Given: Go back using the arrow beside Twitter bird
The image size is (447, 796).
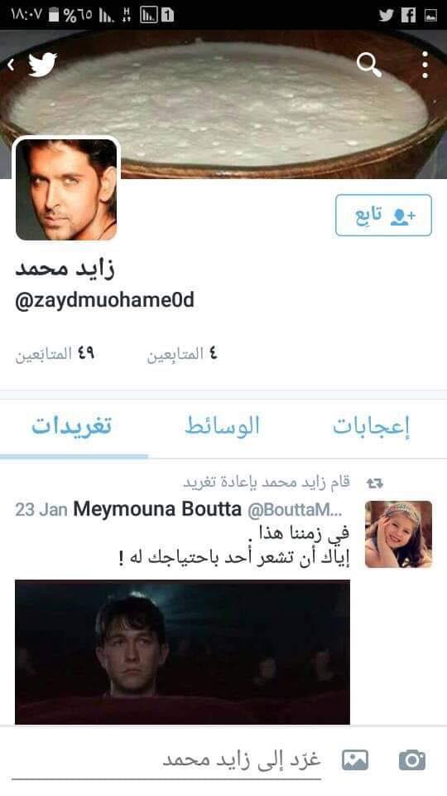Looking at the screenshot, I should (x=11, y=65).
